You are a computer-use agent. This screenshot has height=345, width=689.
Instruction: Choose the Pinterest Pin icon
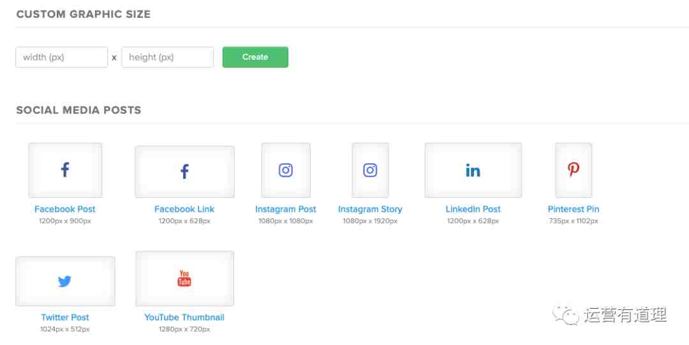tap(574, 170)
